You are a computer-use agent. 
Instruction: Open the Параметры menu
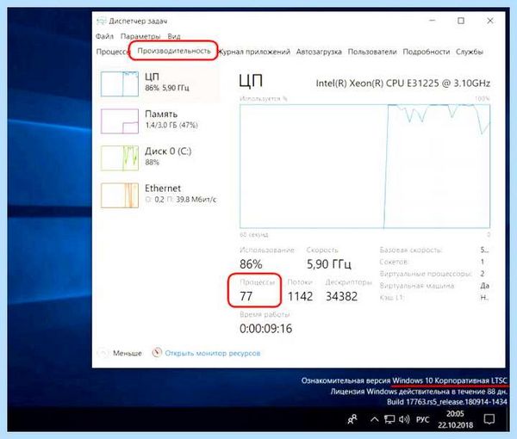[140, 36]
